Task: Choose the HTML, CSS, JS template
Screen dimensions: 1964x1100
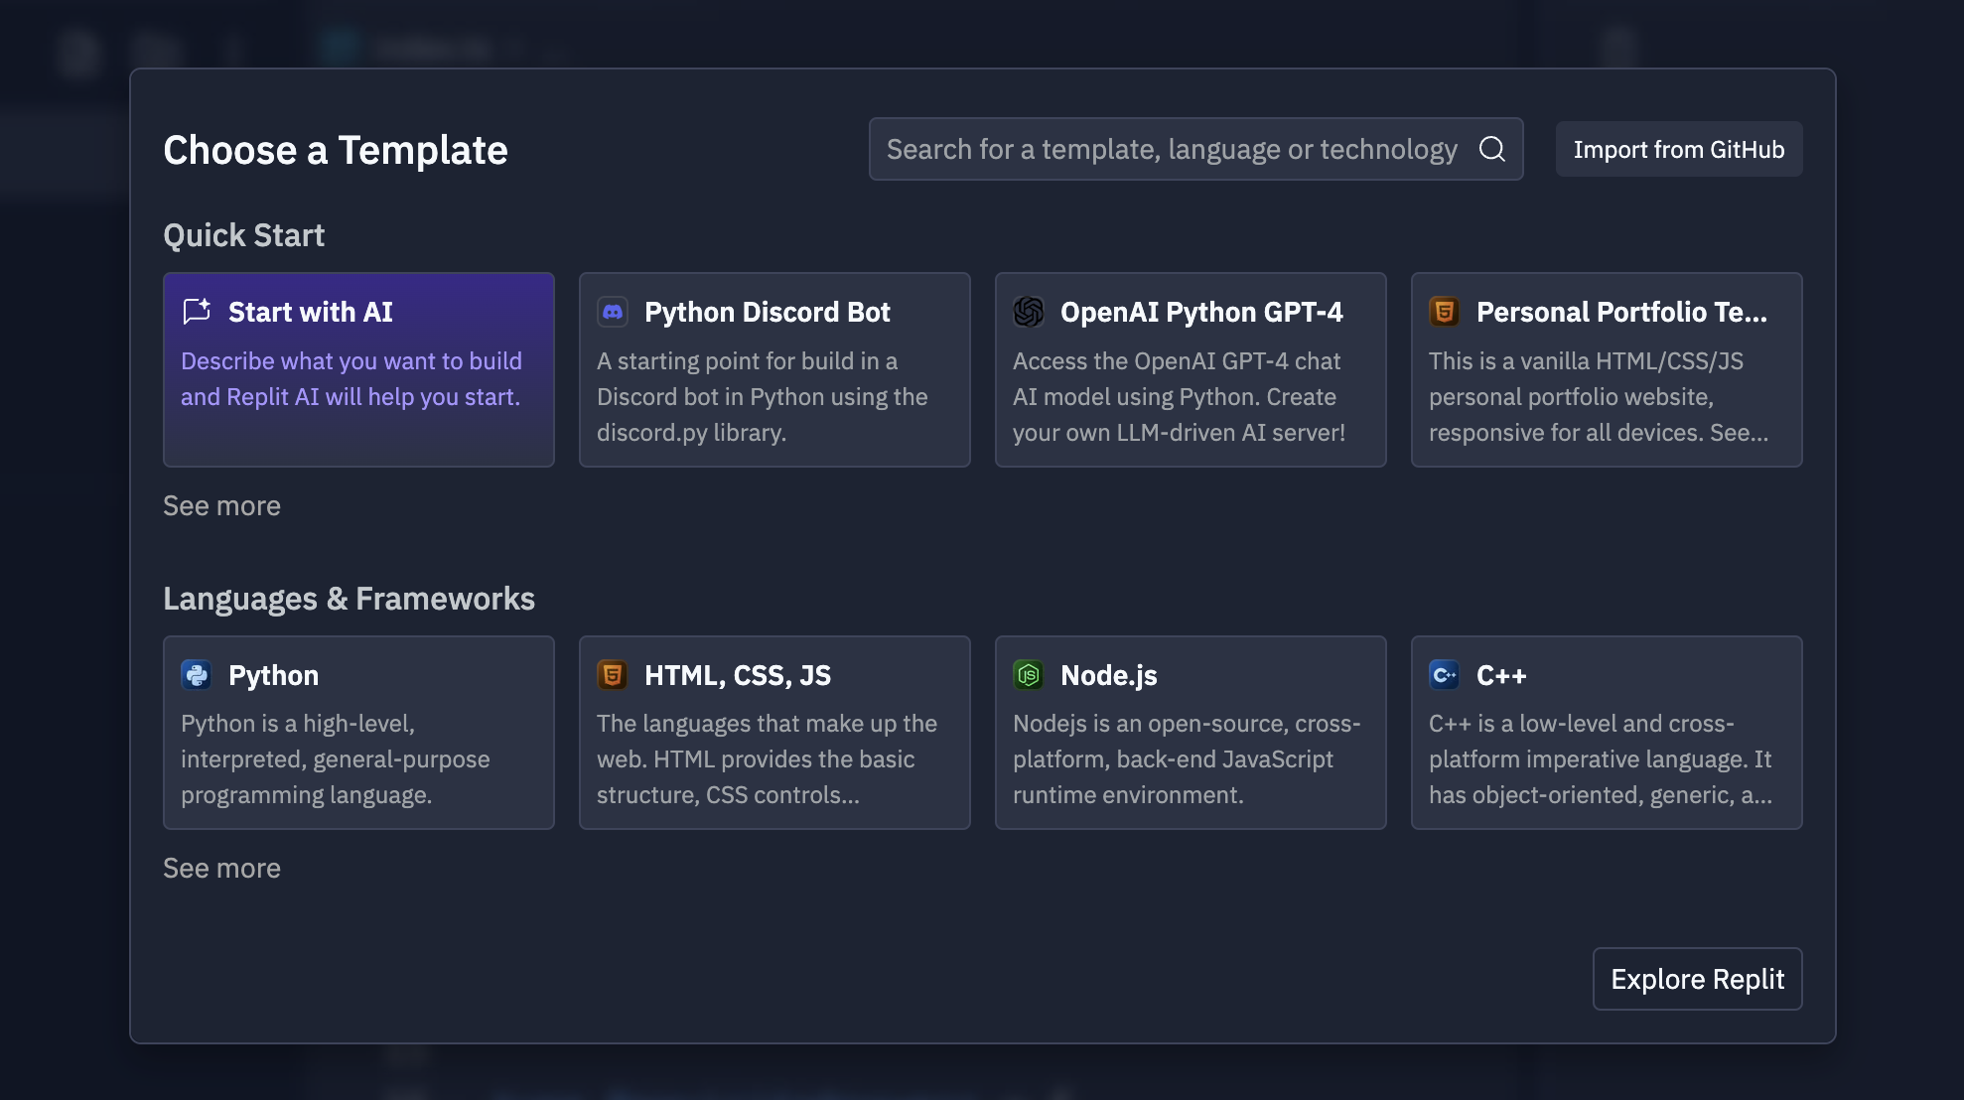Action: (774, 733)
